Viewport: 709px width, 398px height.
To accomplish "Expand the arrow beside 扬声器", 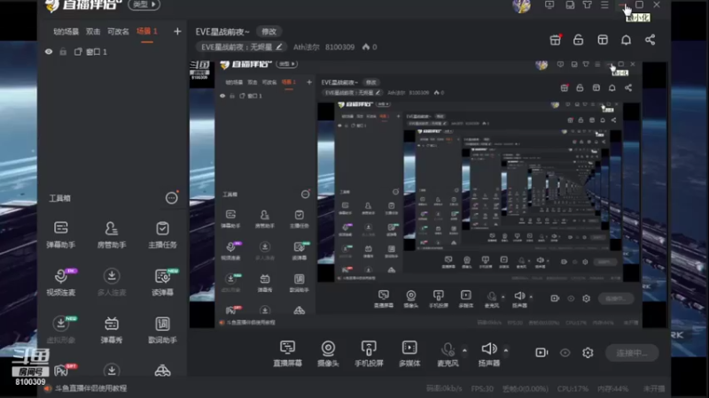I will (x=506, y=350).
